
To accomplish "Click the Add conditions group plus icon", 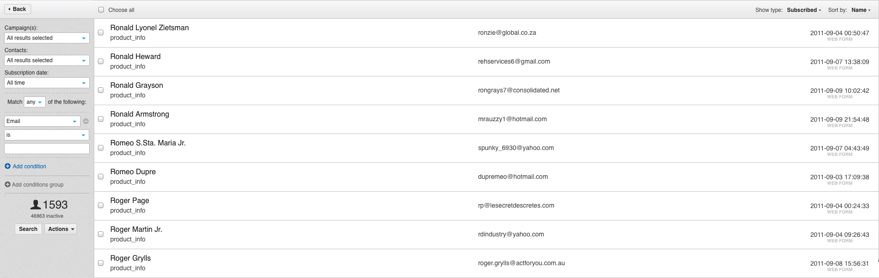I will 7,185.
